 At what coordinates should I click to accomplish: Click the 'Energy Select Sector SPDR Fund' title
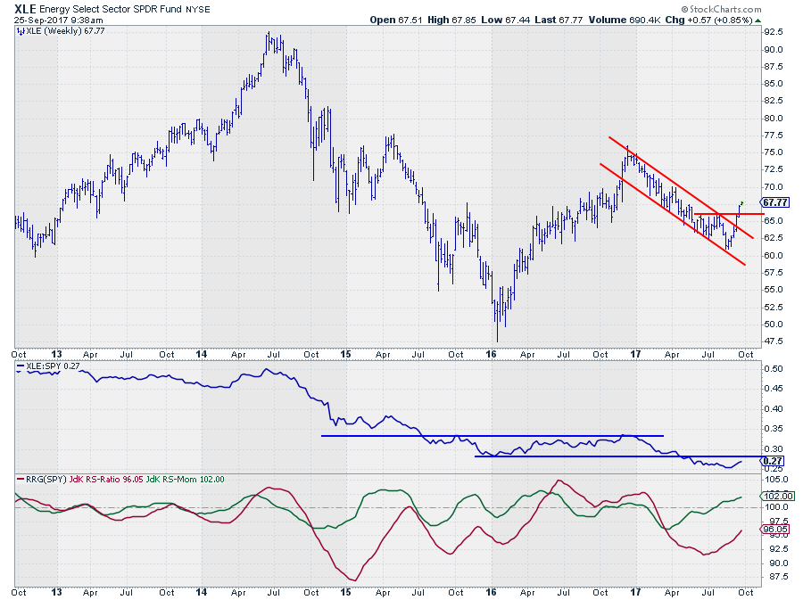(112, 9)
